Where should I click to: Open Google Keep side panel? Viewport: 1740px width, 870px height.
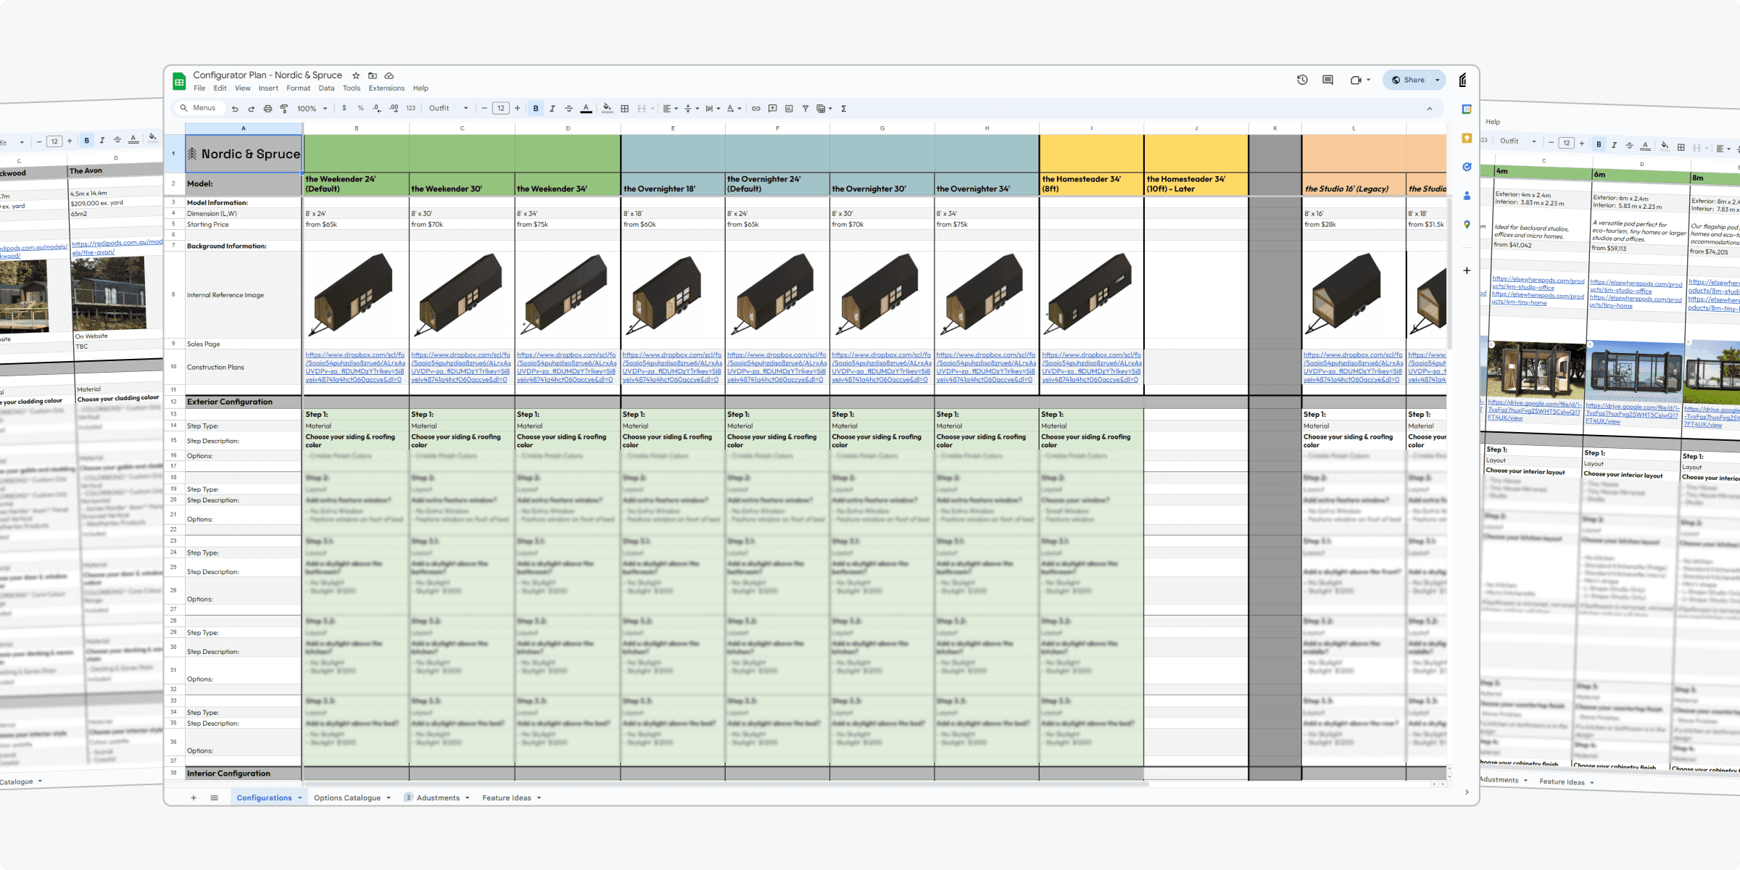pyautogui.click(x=1467, y=138)
